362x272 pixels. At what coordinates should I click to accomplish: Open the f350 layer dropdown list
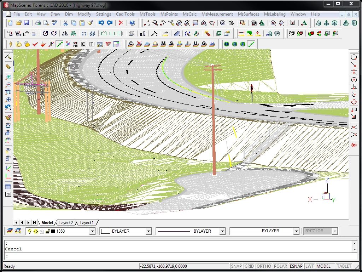pyautogui.click(x=92, y=231)
